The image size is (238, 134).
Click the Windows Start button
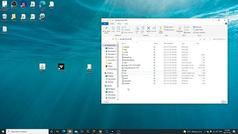(3, 131)
